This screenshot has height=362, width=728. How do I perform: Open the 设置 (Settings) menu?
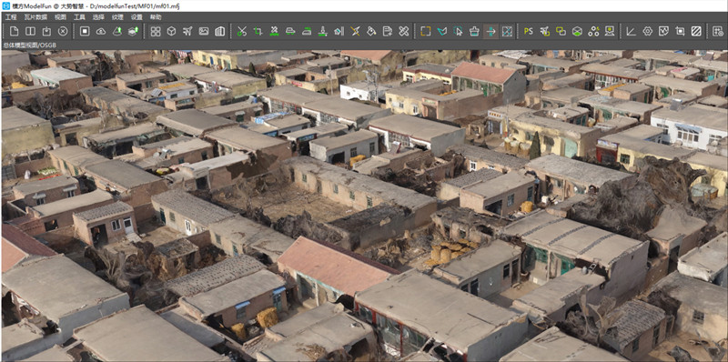pos(136,17)
